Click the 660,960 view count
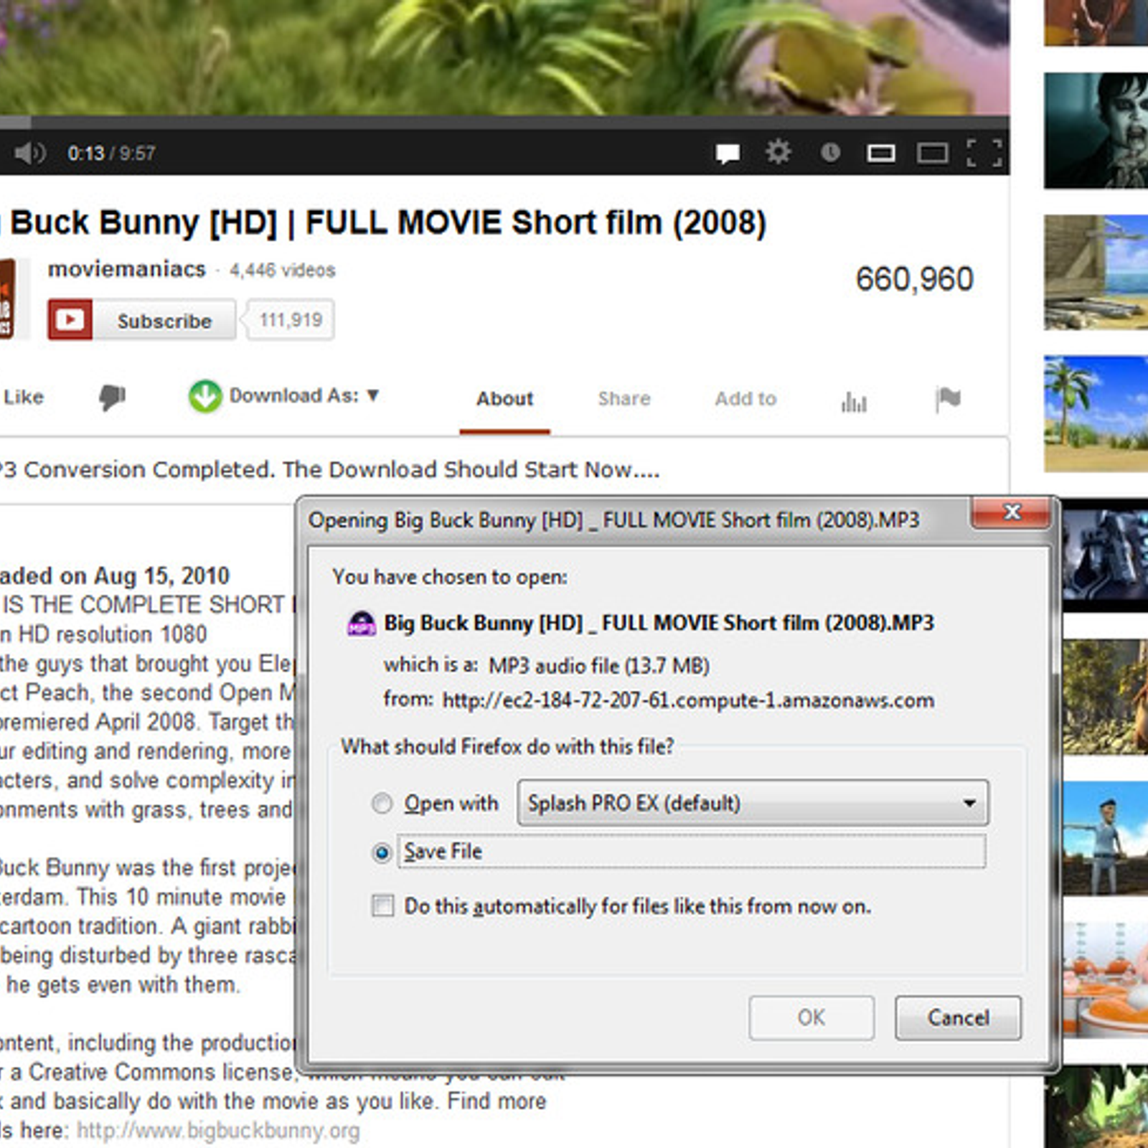The width and height of the screenshot is (1148, 1148). click(x=915, y=279)
